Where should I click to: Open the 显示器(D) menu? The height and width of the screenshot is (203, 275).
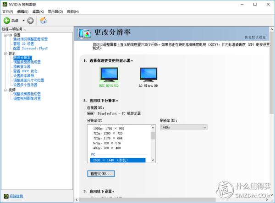(x=55, y=11)
